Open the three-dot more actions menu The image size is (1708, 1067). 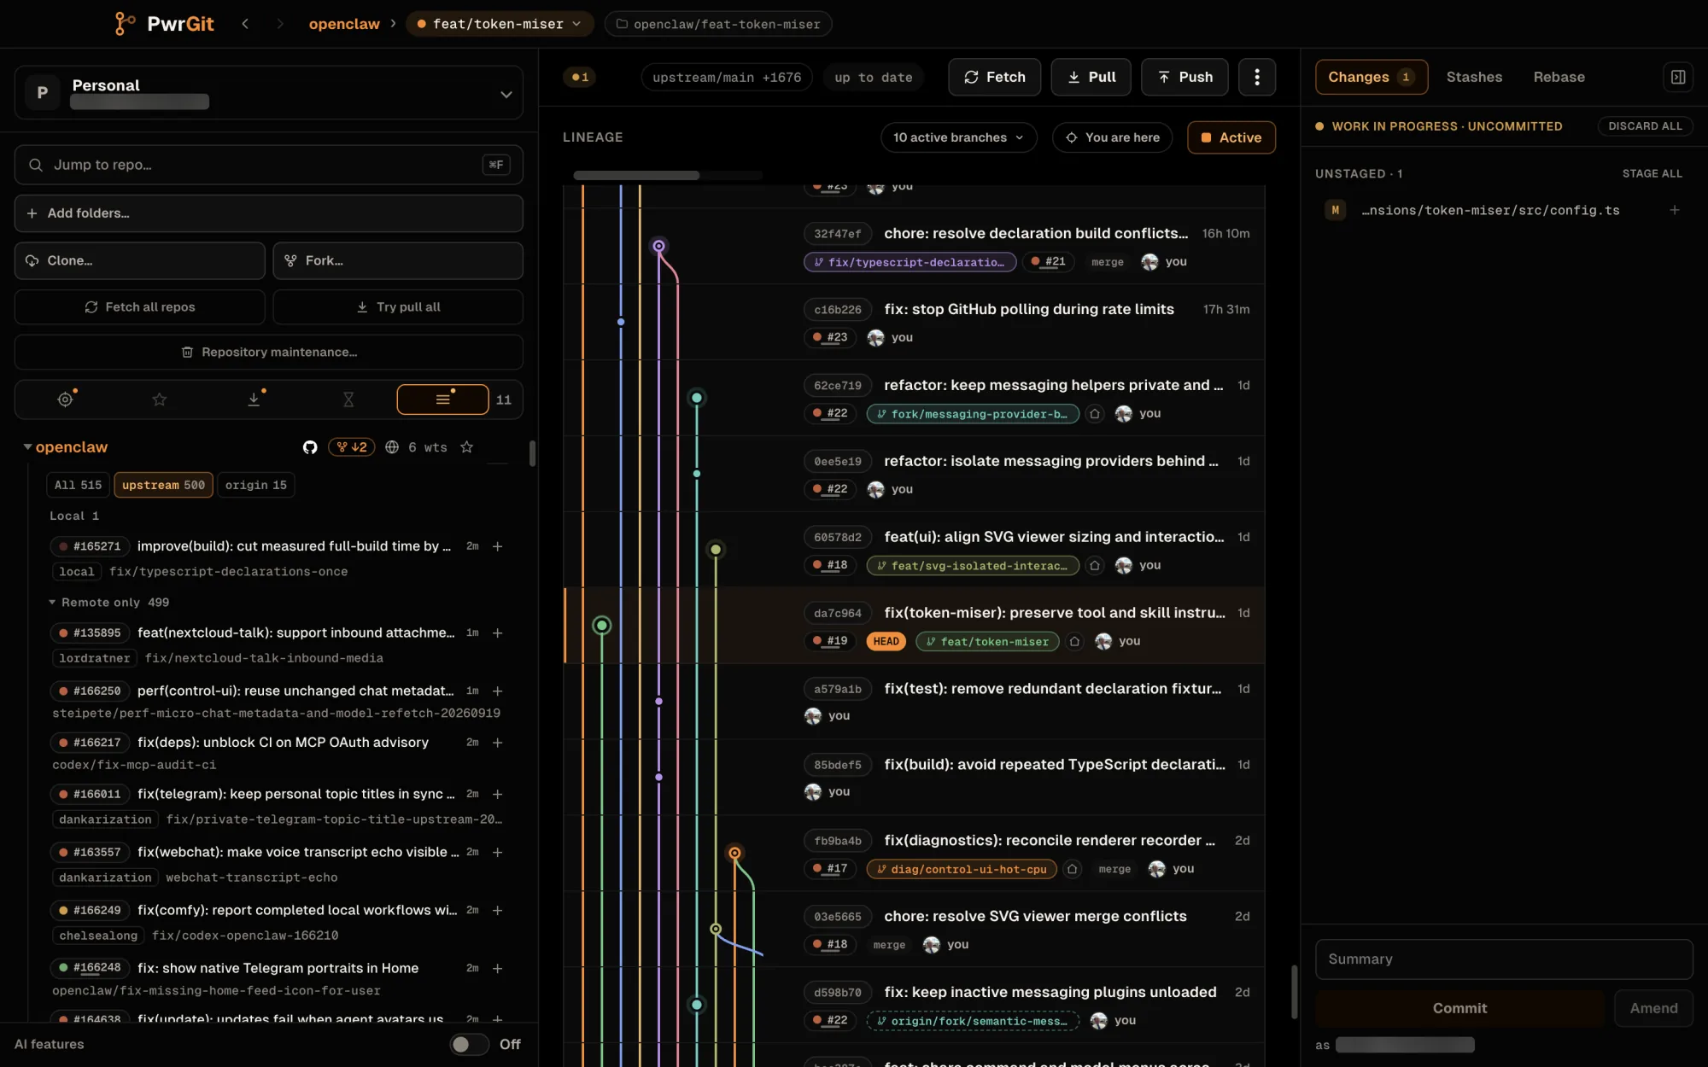tap(1256, 77)
